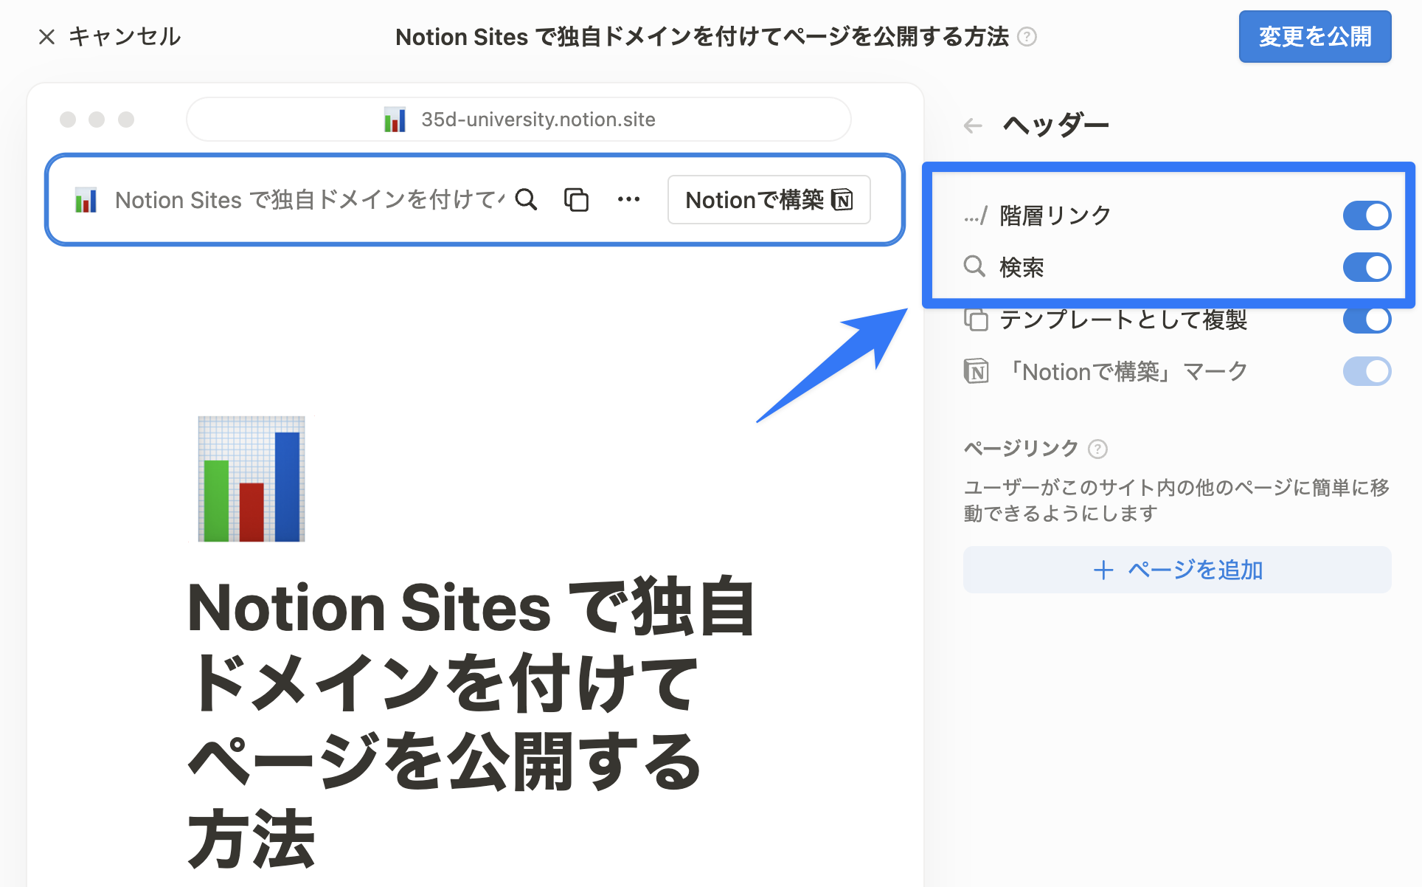The height and width of the screenshot is (887, 1422).
Task: Open search in preview header
Action: point(526,200)
